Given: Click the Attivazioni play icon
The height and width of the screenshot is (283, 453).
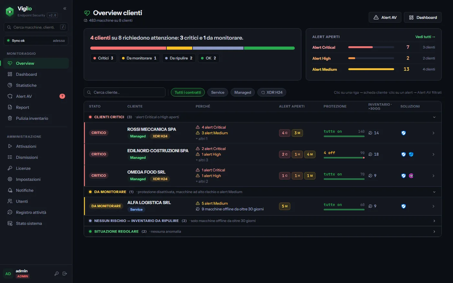Looking at the screenshot, I should (x=10, y=146).
